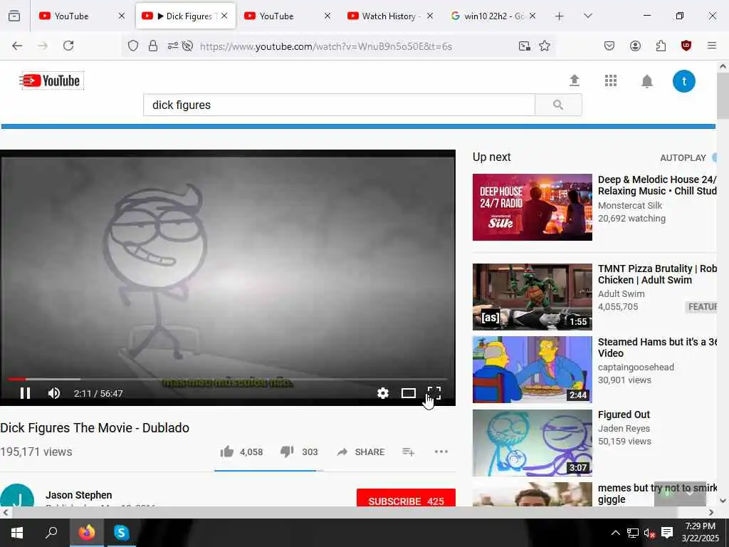Click the YouTube logo
Screen dimensions: 729x547
tap(51, 81)
